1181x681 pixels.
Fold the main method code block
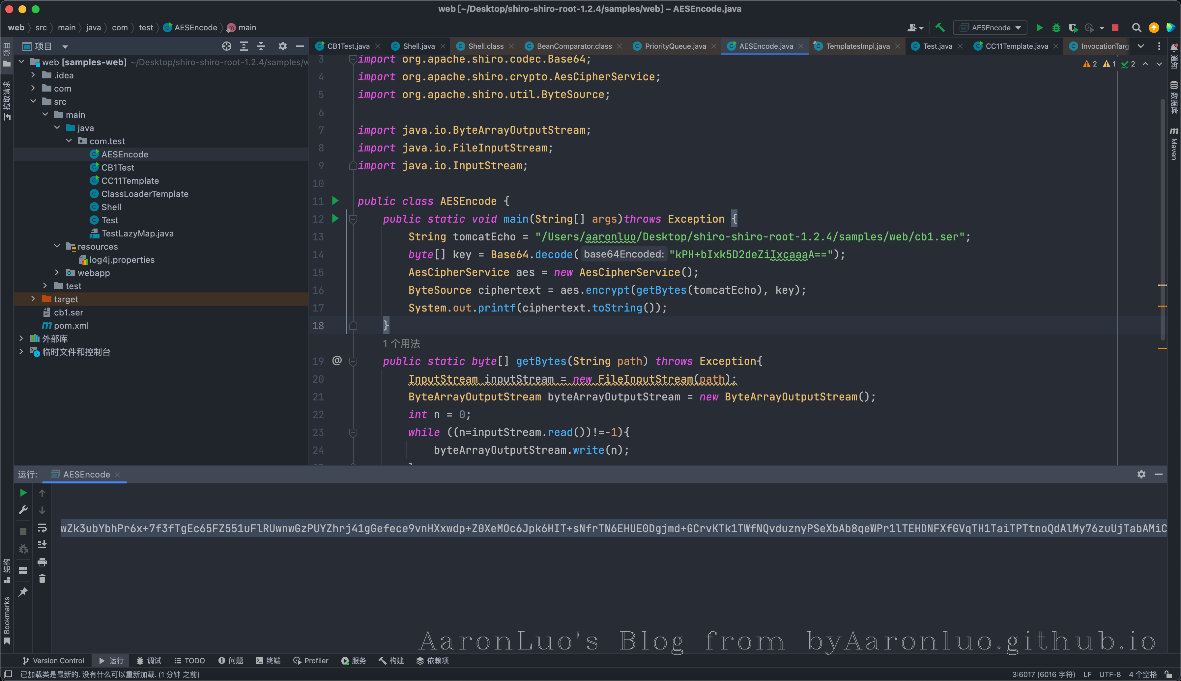tap(353, 219)
